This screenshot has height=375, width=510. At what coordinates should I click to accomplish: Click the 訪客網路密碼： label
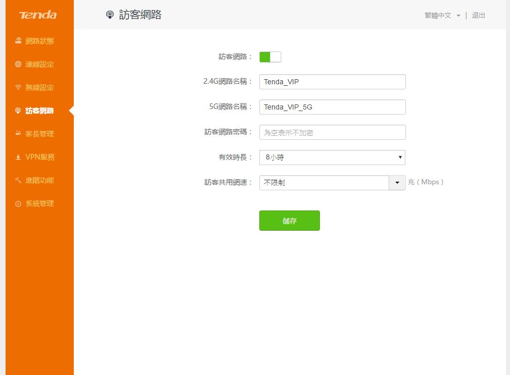[x=228, y=132]
